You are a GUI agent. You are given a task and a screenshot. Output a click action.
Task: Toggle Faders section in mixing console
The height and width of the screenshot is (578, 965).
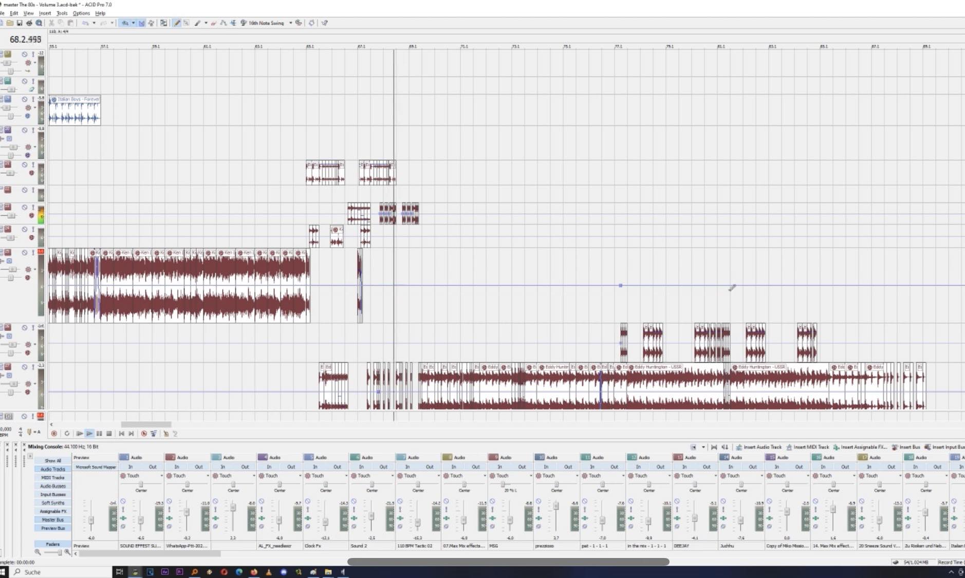click(x=53, y=544)
